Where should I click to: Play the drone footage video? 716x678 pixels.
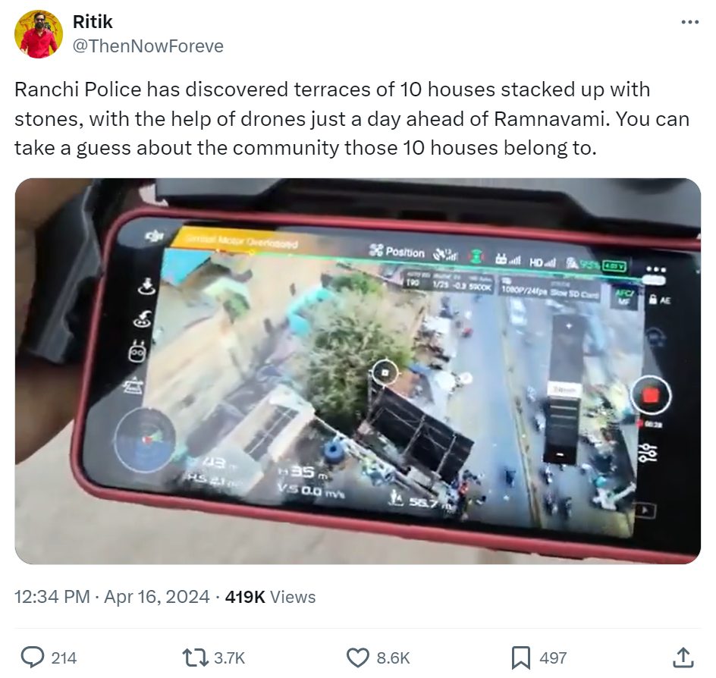tap(357, 371)
